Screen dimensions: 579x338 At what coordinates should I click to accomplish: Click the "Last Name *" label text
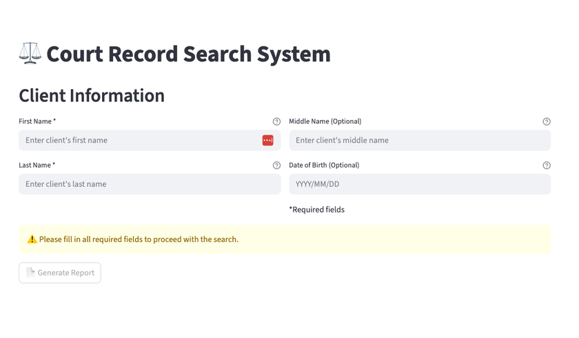coord(37,166)
